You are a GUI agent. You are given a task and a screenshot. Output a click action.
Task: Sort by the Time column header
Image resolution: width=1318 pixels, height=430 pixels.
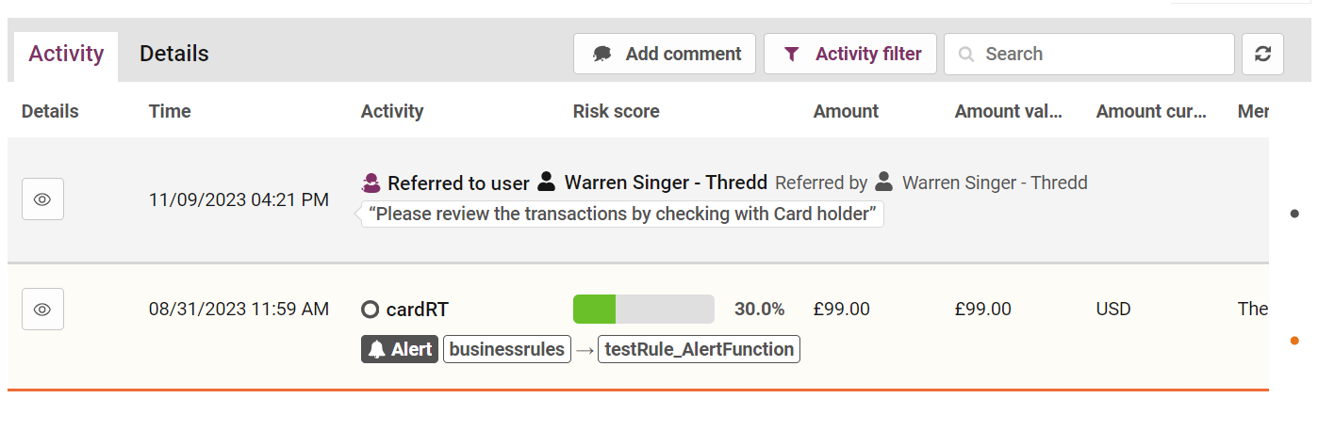coord(170,111)
